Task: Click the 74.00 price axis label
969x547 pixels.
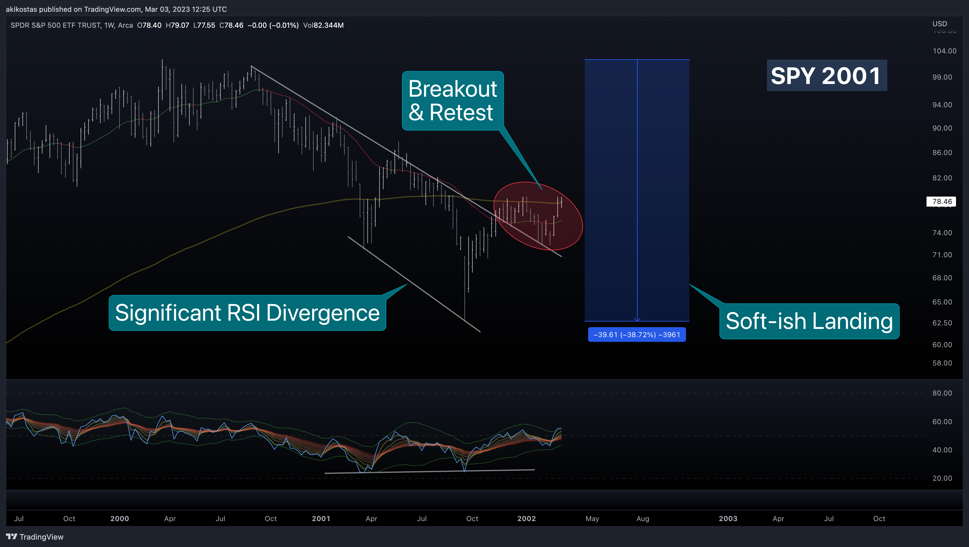Action: tap(942, 233)
